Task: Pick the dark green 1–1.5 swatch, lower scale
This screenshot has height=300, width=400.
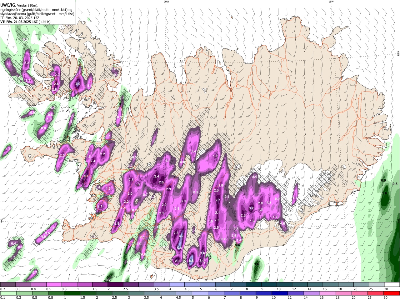Action: tap(72, 293)
